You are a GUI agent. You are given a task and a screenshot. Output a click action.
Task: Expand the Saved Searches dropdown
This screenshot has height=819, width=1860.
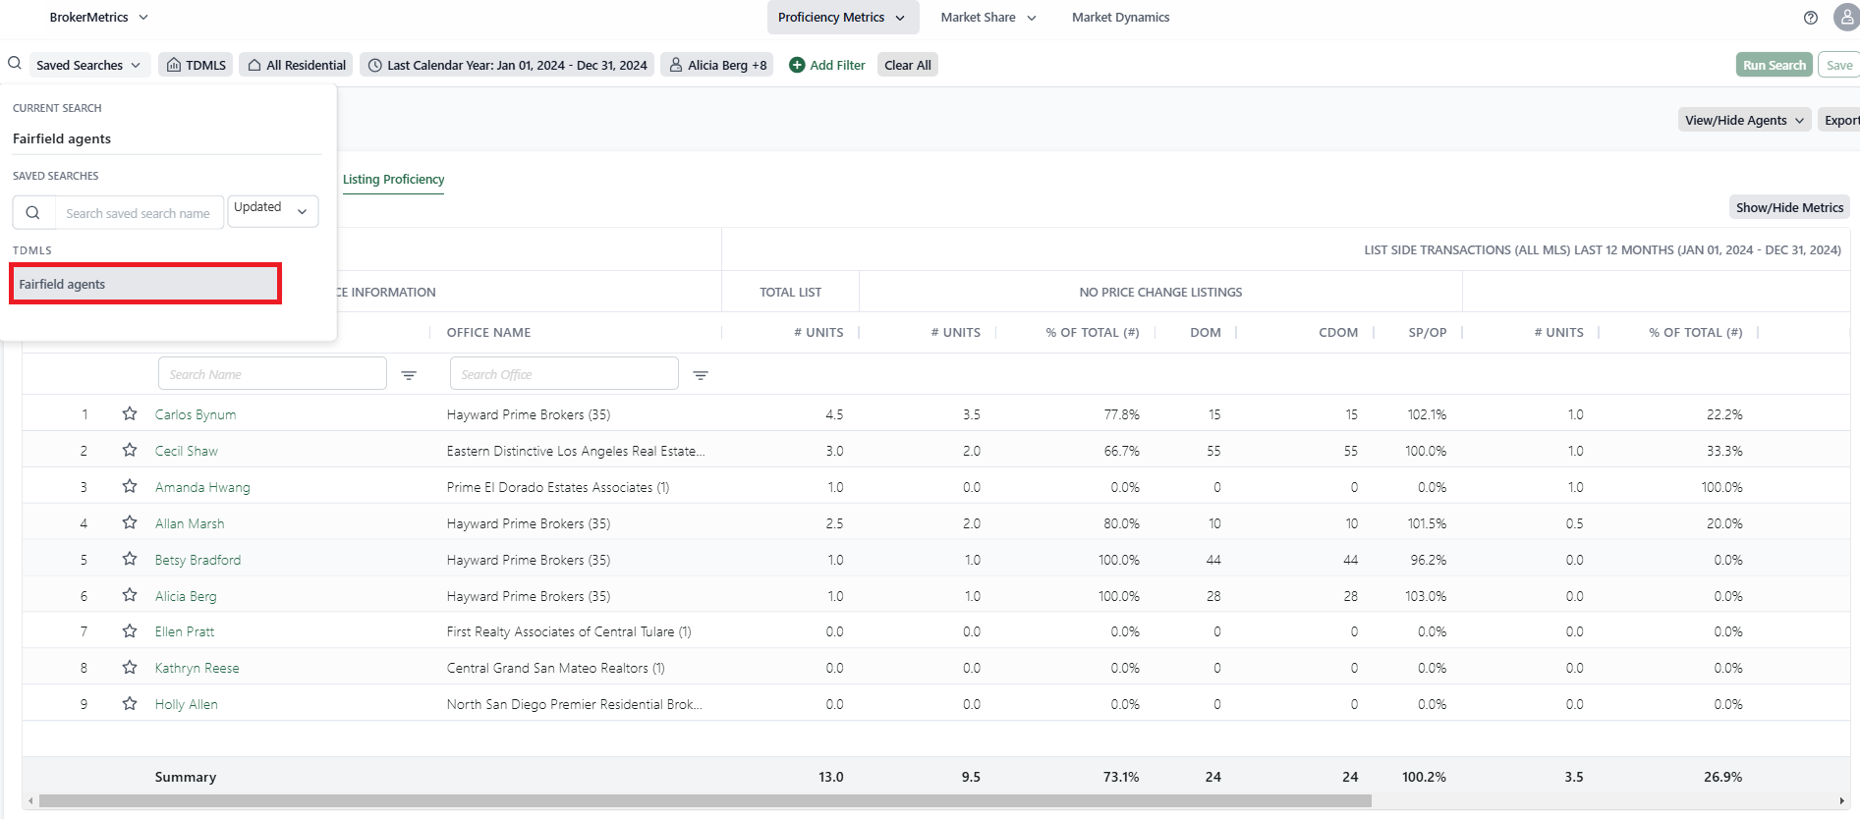pos(89,65)
